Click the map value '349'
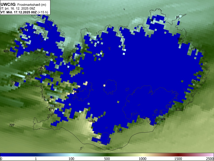 [163, 119]
